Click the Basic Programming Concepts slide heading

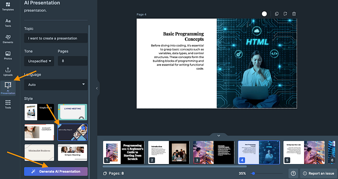click(x=184, y=36)
